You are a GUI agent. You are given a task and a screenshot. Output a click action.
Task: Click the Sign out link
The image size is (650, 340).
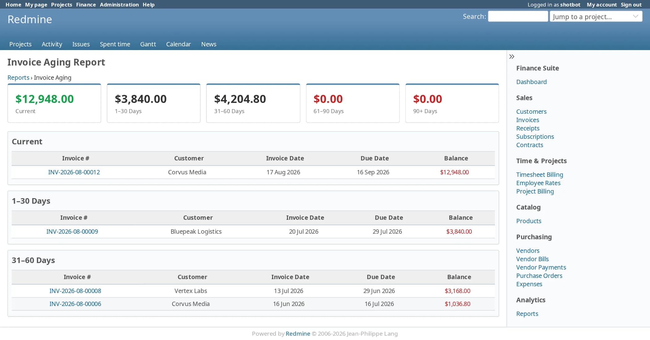[x=631, y=5]
